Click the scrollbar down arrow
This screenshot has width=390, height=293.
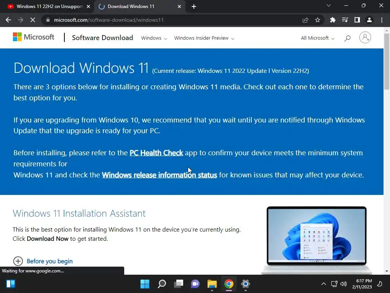(x=387, y=271)
